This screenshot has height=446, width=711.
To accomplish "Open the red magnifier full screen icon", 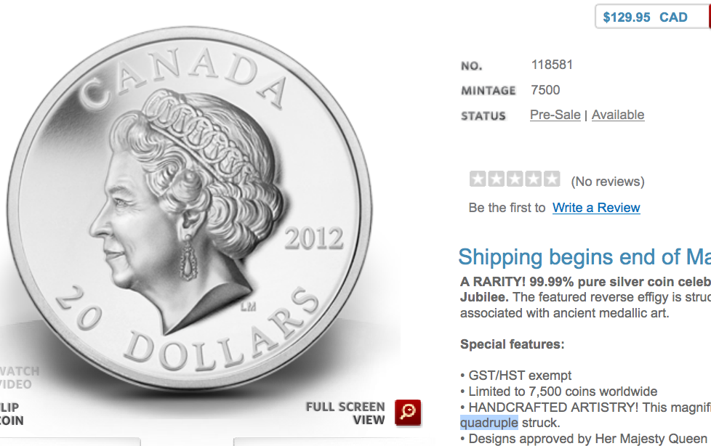I will (x=408, y=413).
